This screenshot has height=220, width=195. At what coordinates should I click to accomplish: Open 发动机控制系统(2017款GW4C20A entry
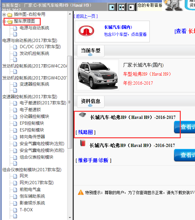(x=35, y=66)
